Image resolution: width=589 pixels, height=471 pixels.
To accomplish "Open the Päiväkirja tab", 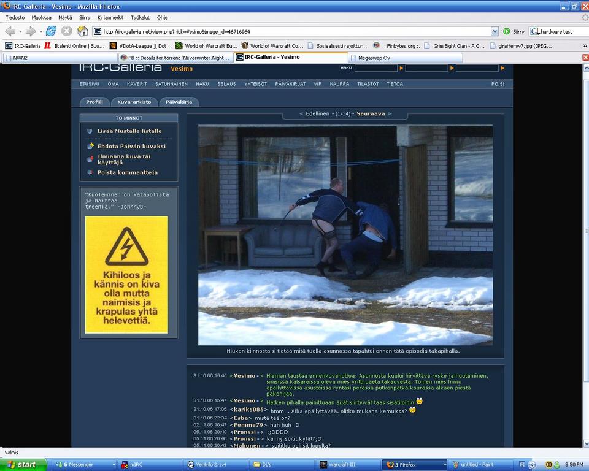I will [179, 102].
